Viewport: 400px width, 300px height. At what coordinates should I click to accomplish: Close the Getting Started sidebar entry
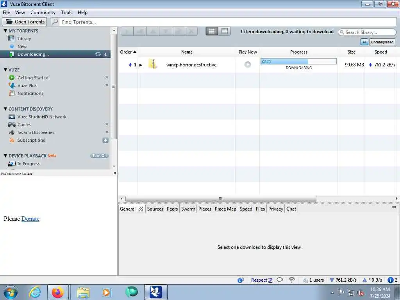click(107, 77)
